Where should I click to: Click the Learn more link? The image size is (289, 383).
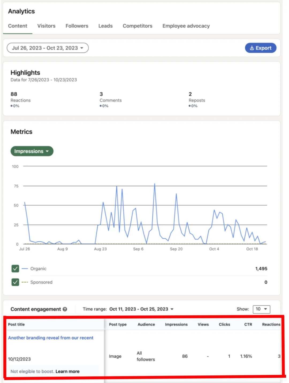coord(67,371)
